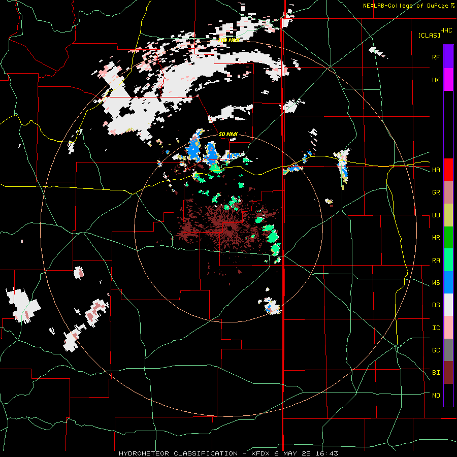Click the 'RA' legend label
Image resolution: width=457 pixels, height=457 pixels.
[436, 260]
